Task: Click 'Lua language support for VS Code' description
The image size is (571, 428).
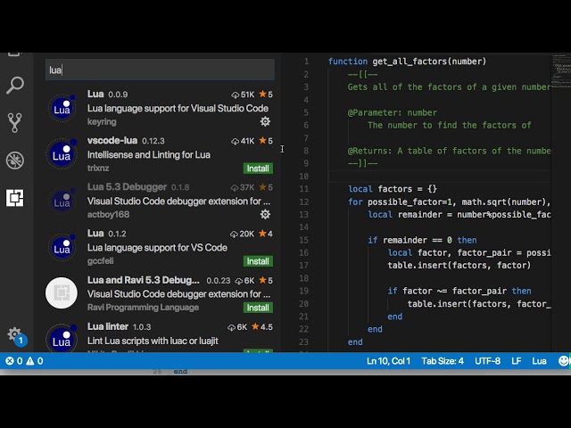Action: point(157,248)
